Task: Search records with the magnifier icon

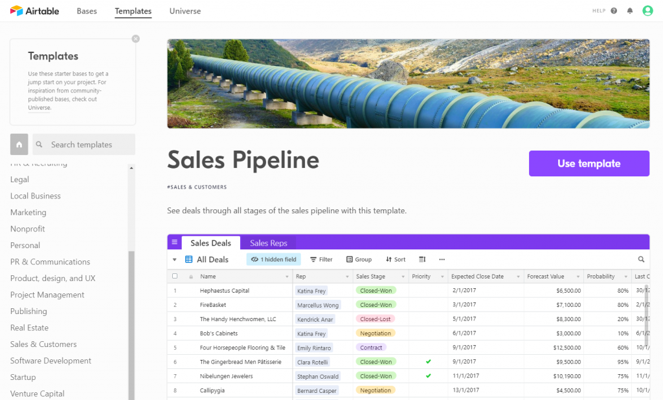Action: 642,260
